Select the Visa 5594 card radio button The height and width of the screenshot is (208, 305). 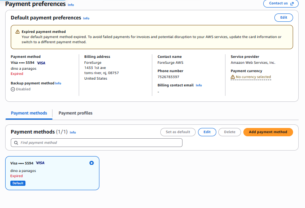pos(91,163)
